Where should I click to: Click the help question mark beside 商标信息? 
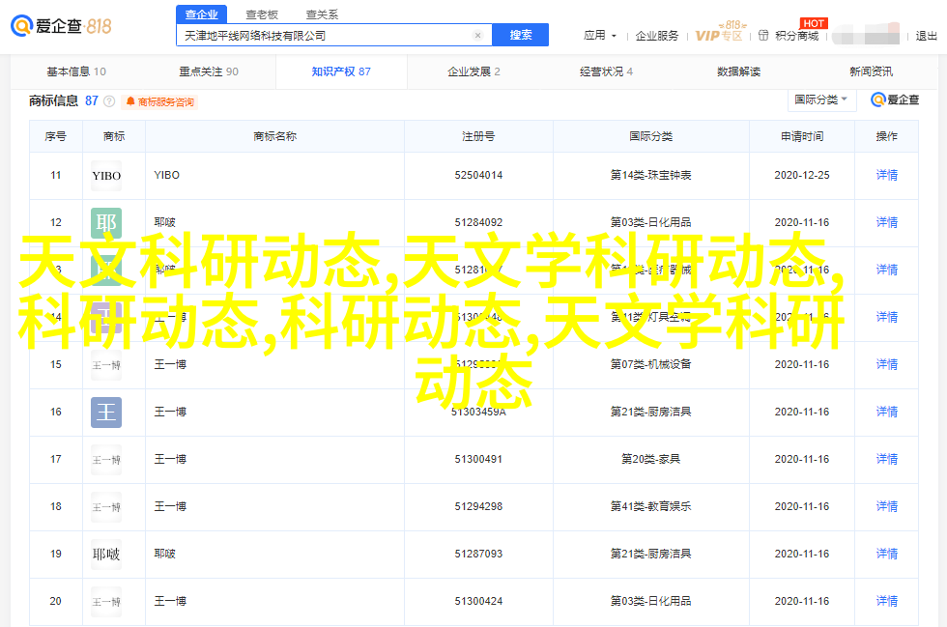(x=108, y=101)
